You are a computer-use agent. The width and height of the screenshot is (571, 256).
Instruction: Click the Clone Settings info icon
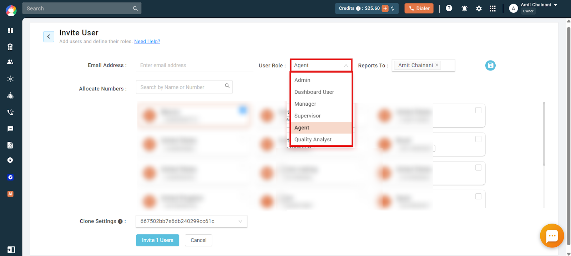click(x=120, y=221)
